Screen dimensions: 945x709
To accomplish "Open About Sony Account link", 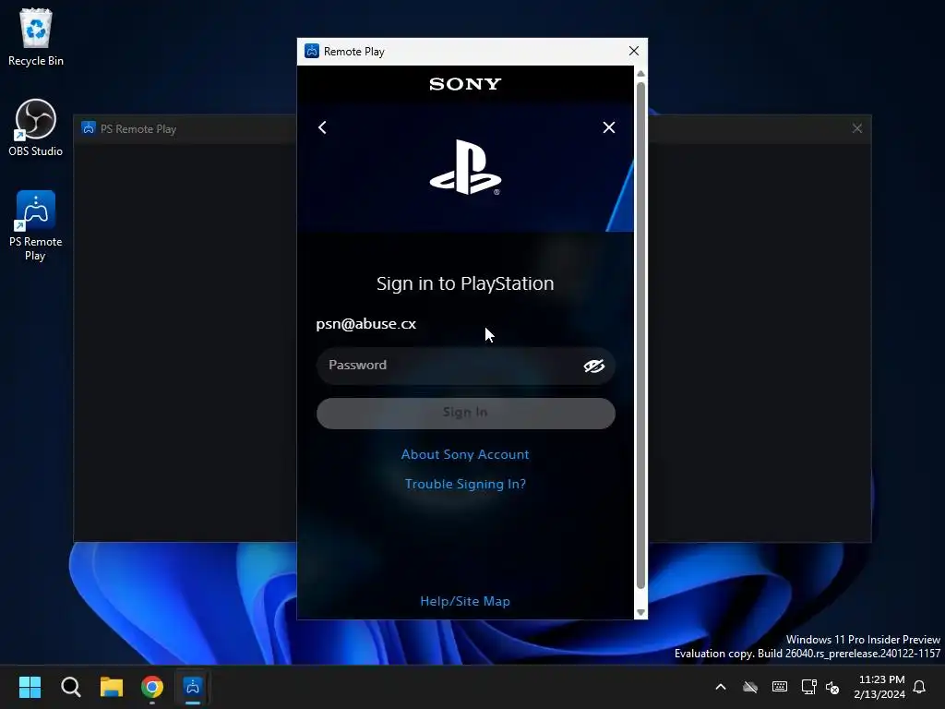I will point(465,454).
